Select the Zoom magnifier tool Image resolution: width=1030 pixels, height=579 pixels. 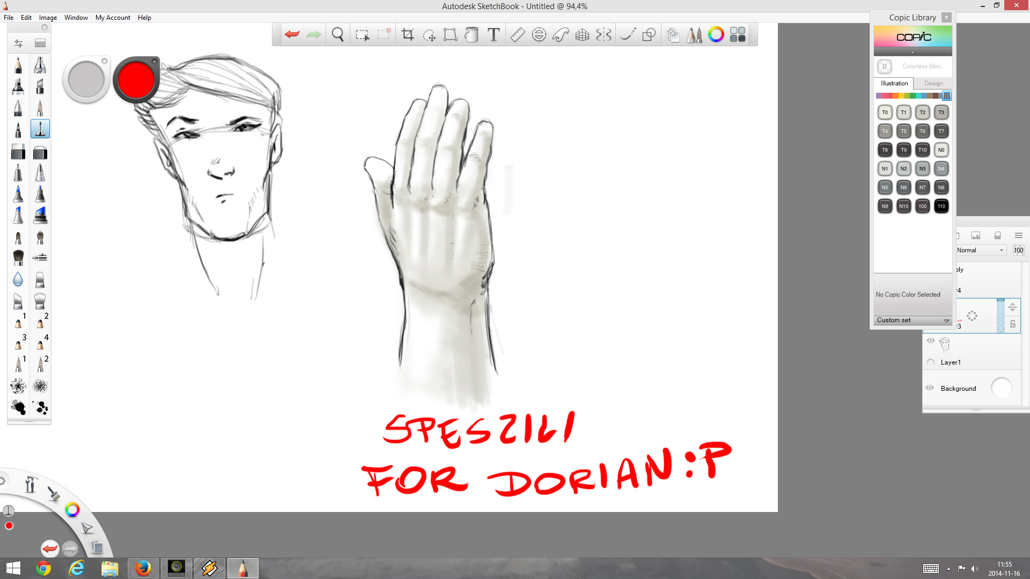coord(338,35)
